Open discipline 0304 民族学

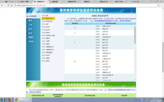(46, 33)
